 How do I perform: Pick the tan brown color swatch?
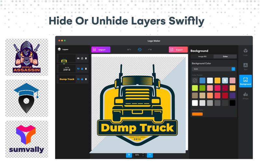pyautogui.click(x=195, y=96)
